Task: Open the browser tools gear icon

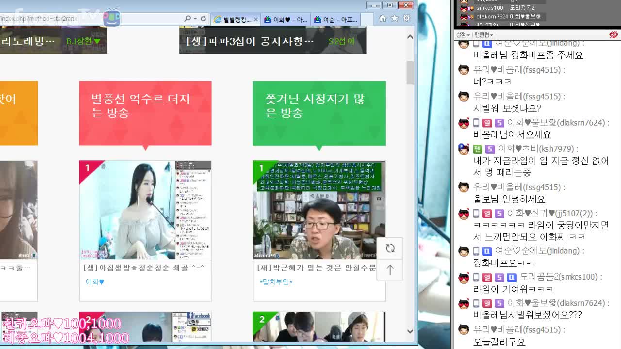Action: [x=407, y=18]
